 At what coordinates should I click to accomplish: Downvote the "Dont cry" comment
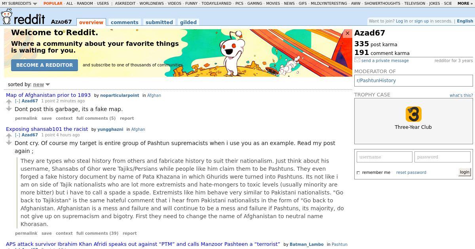9,143
